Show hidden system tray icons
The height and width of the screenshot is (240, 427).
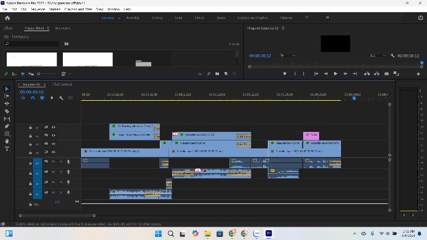click(x=354, y=233)
